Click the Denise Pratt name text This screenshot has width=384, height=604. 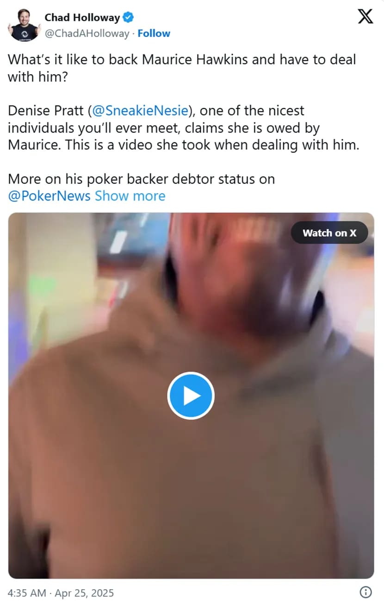pos(46,111)
